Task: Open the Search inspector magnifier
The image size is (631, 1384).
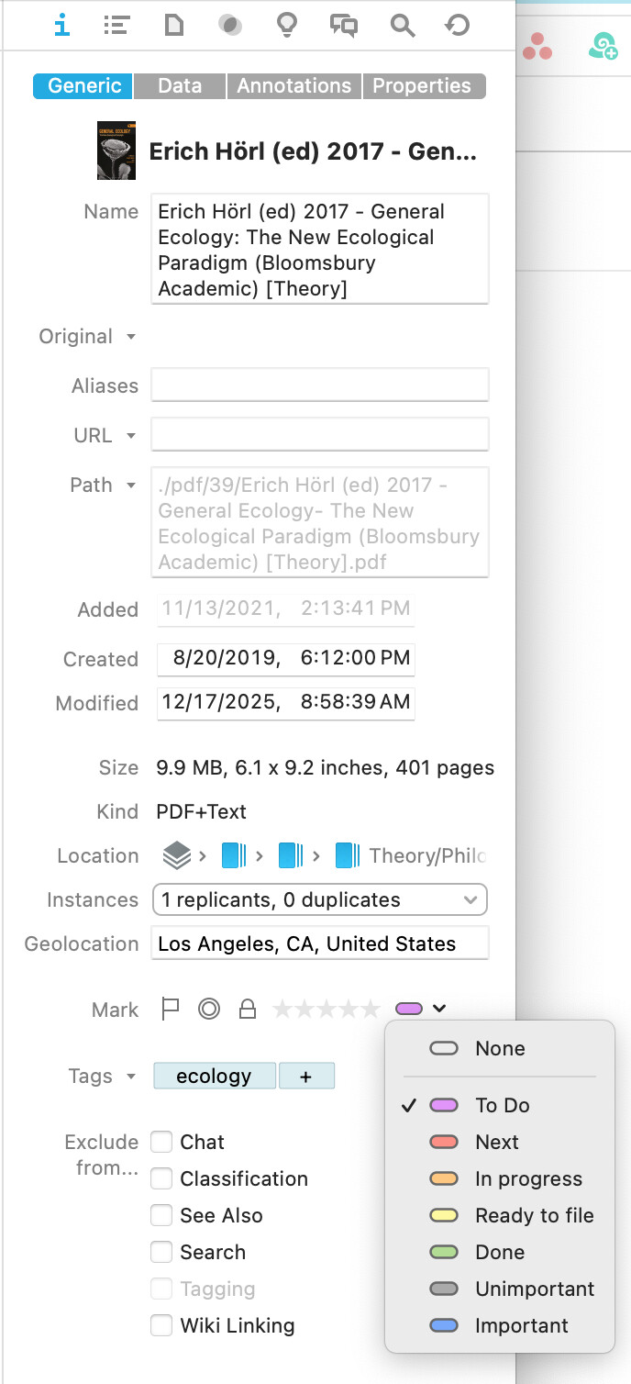Action: (x=402, y=26)
